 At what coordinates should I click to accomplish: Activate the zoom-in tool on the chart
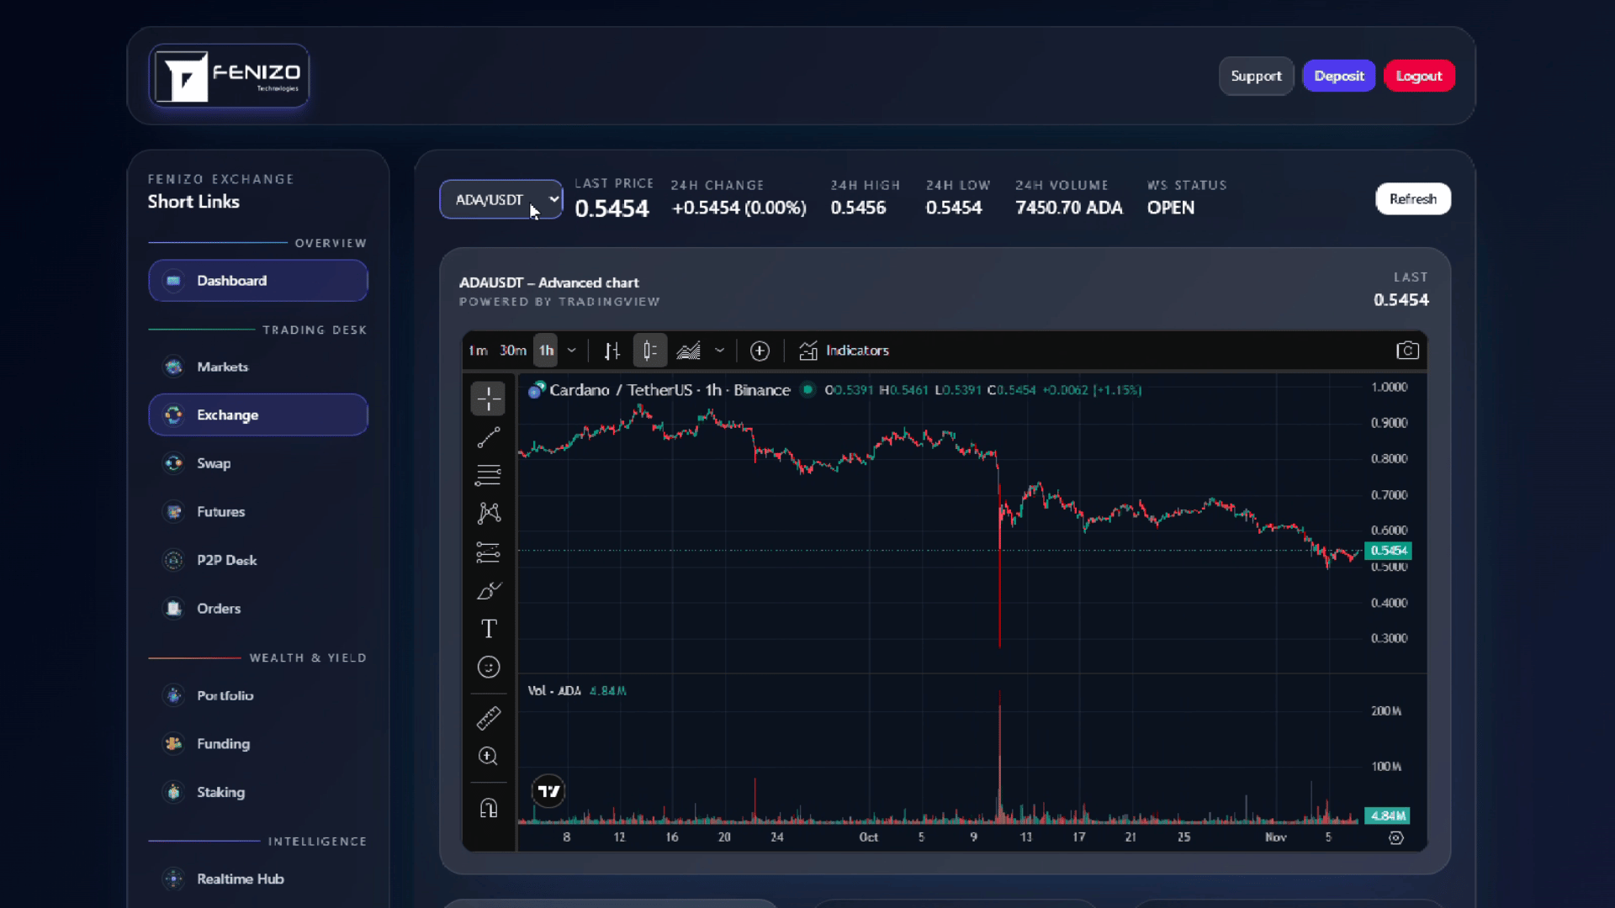(488, 757)
